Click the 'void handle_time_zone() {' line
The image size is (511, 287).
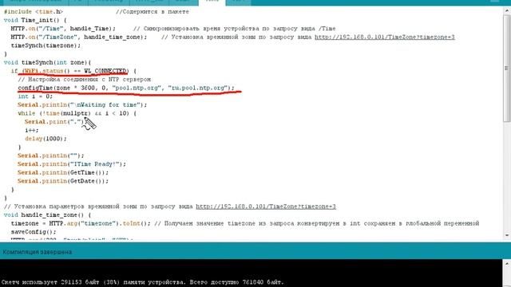coord(48,215)
